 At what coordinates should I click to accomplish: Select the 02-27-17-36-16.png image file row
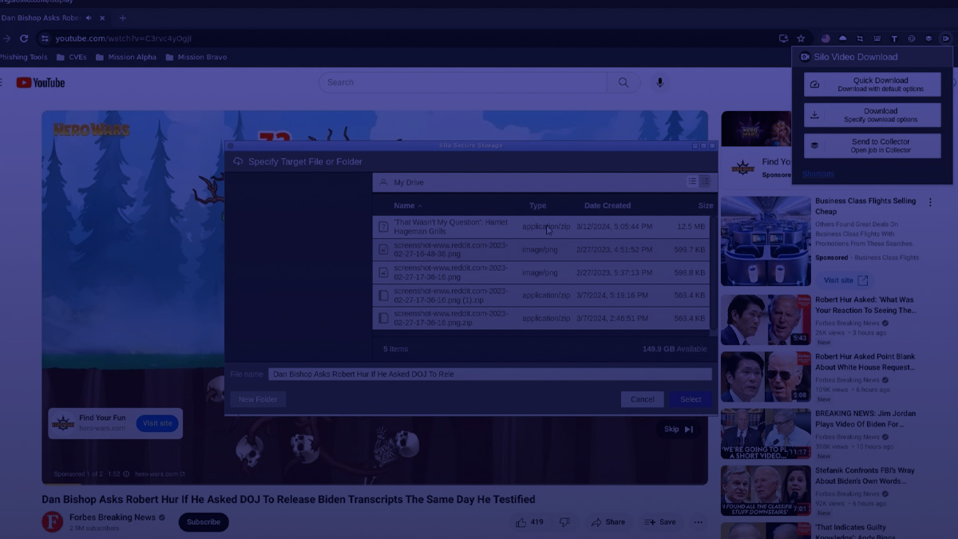tap(540, 272)
